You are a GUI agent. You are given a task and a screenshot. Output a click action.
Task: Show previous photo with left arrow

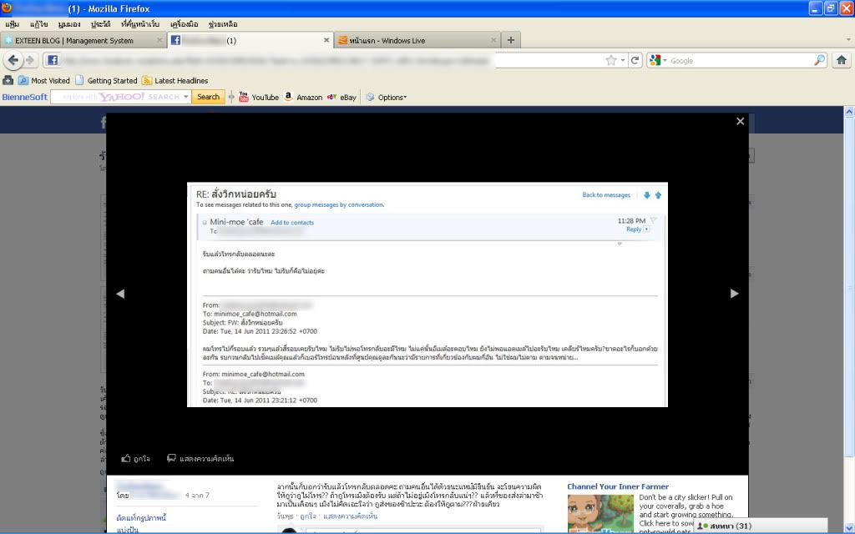click(120, 294)
